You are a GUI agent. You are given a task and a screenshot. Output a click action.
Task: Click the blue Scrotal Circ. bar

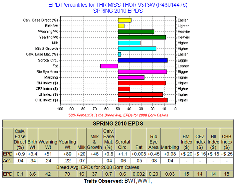pyautogui.click(x=143, y=60)
